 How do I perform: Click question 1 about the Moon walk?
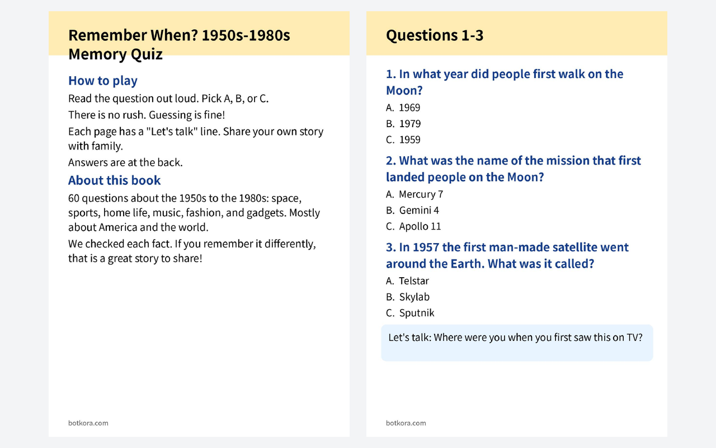pyautogui.click(x=505, y=82)
